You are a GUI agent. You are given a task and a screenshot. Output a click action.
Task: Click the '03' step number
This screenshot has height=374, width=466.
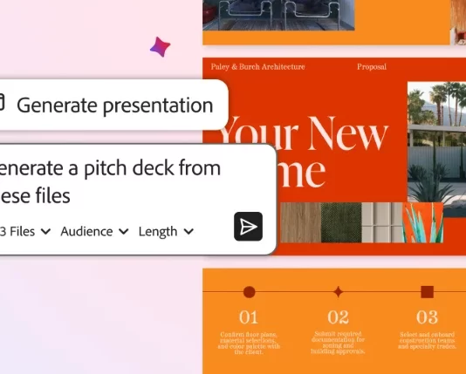click(427, 317)
